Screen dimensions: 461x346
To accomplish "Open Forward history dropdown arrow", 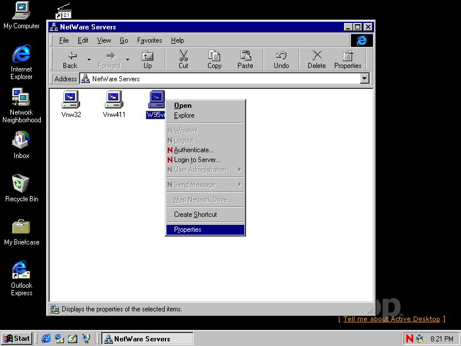I will pyautogui.click(x=127, y=60).
